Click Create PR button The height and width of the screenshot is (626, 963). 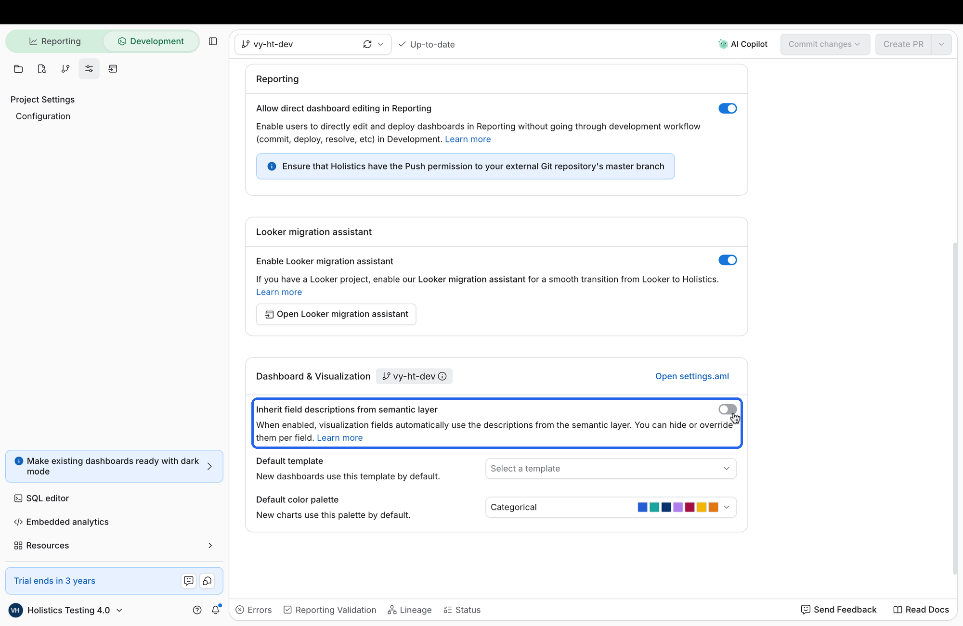coord(903,44)
